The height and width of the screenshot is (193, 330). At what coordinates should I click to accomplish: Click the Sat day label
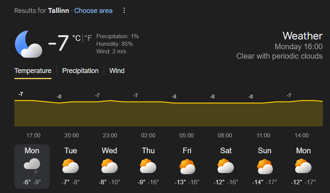click(x=226, y=151)
